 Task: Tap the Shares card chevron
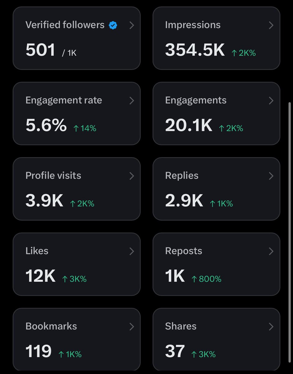(x=271, y=326)
